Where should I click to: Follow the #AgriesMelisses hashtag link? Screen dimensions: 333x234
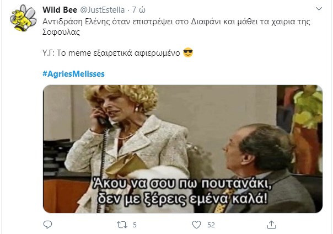73,74
